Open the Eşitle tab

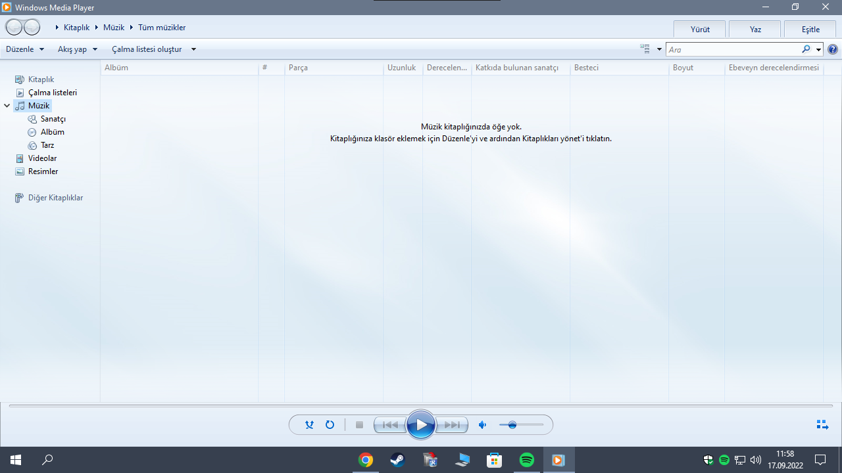810,30
